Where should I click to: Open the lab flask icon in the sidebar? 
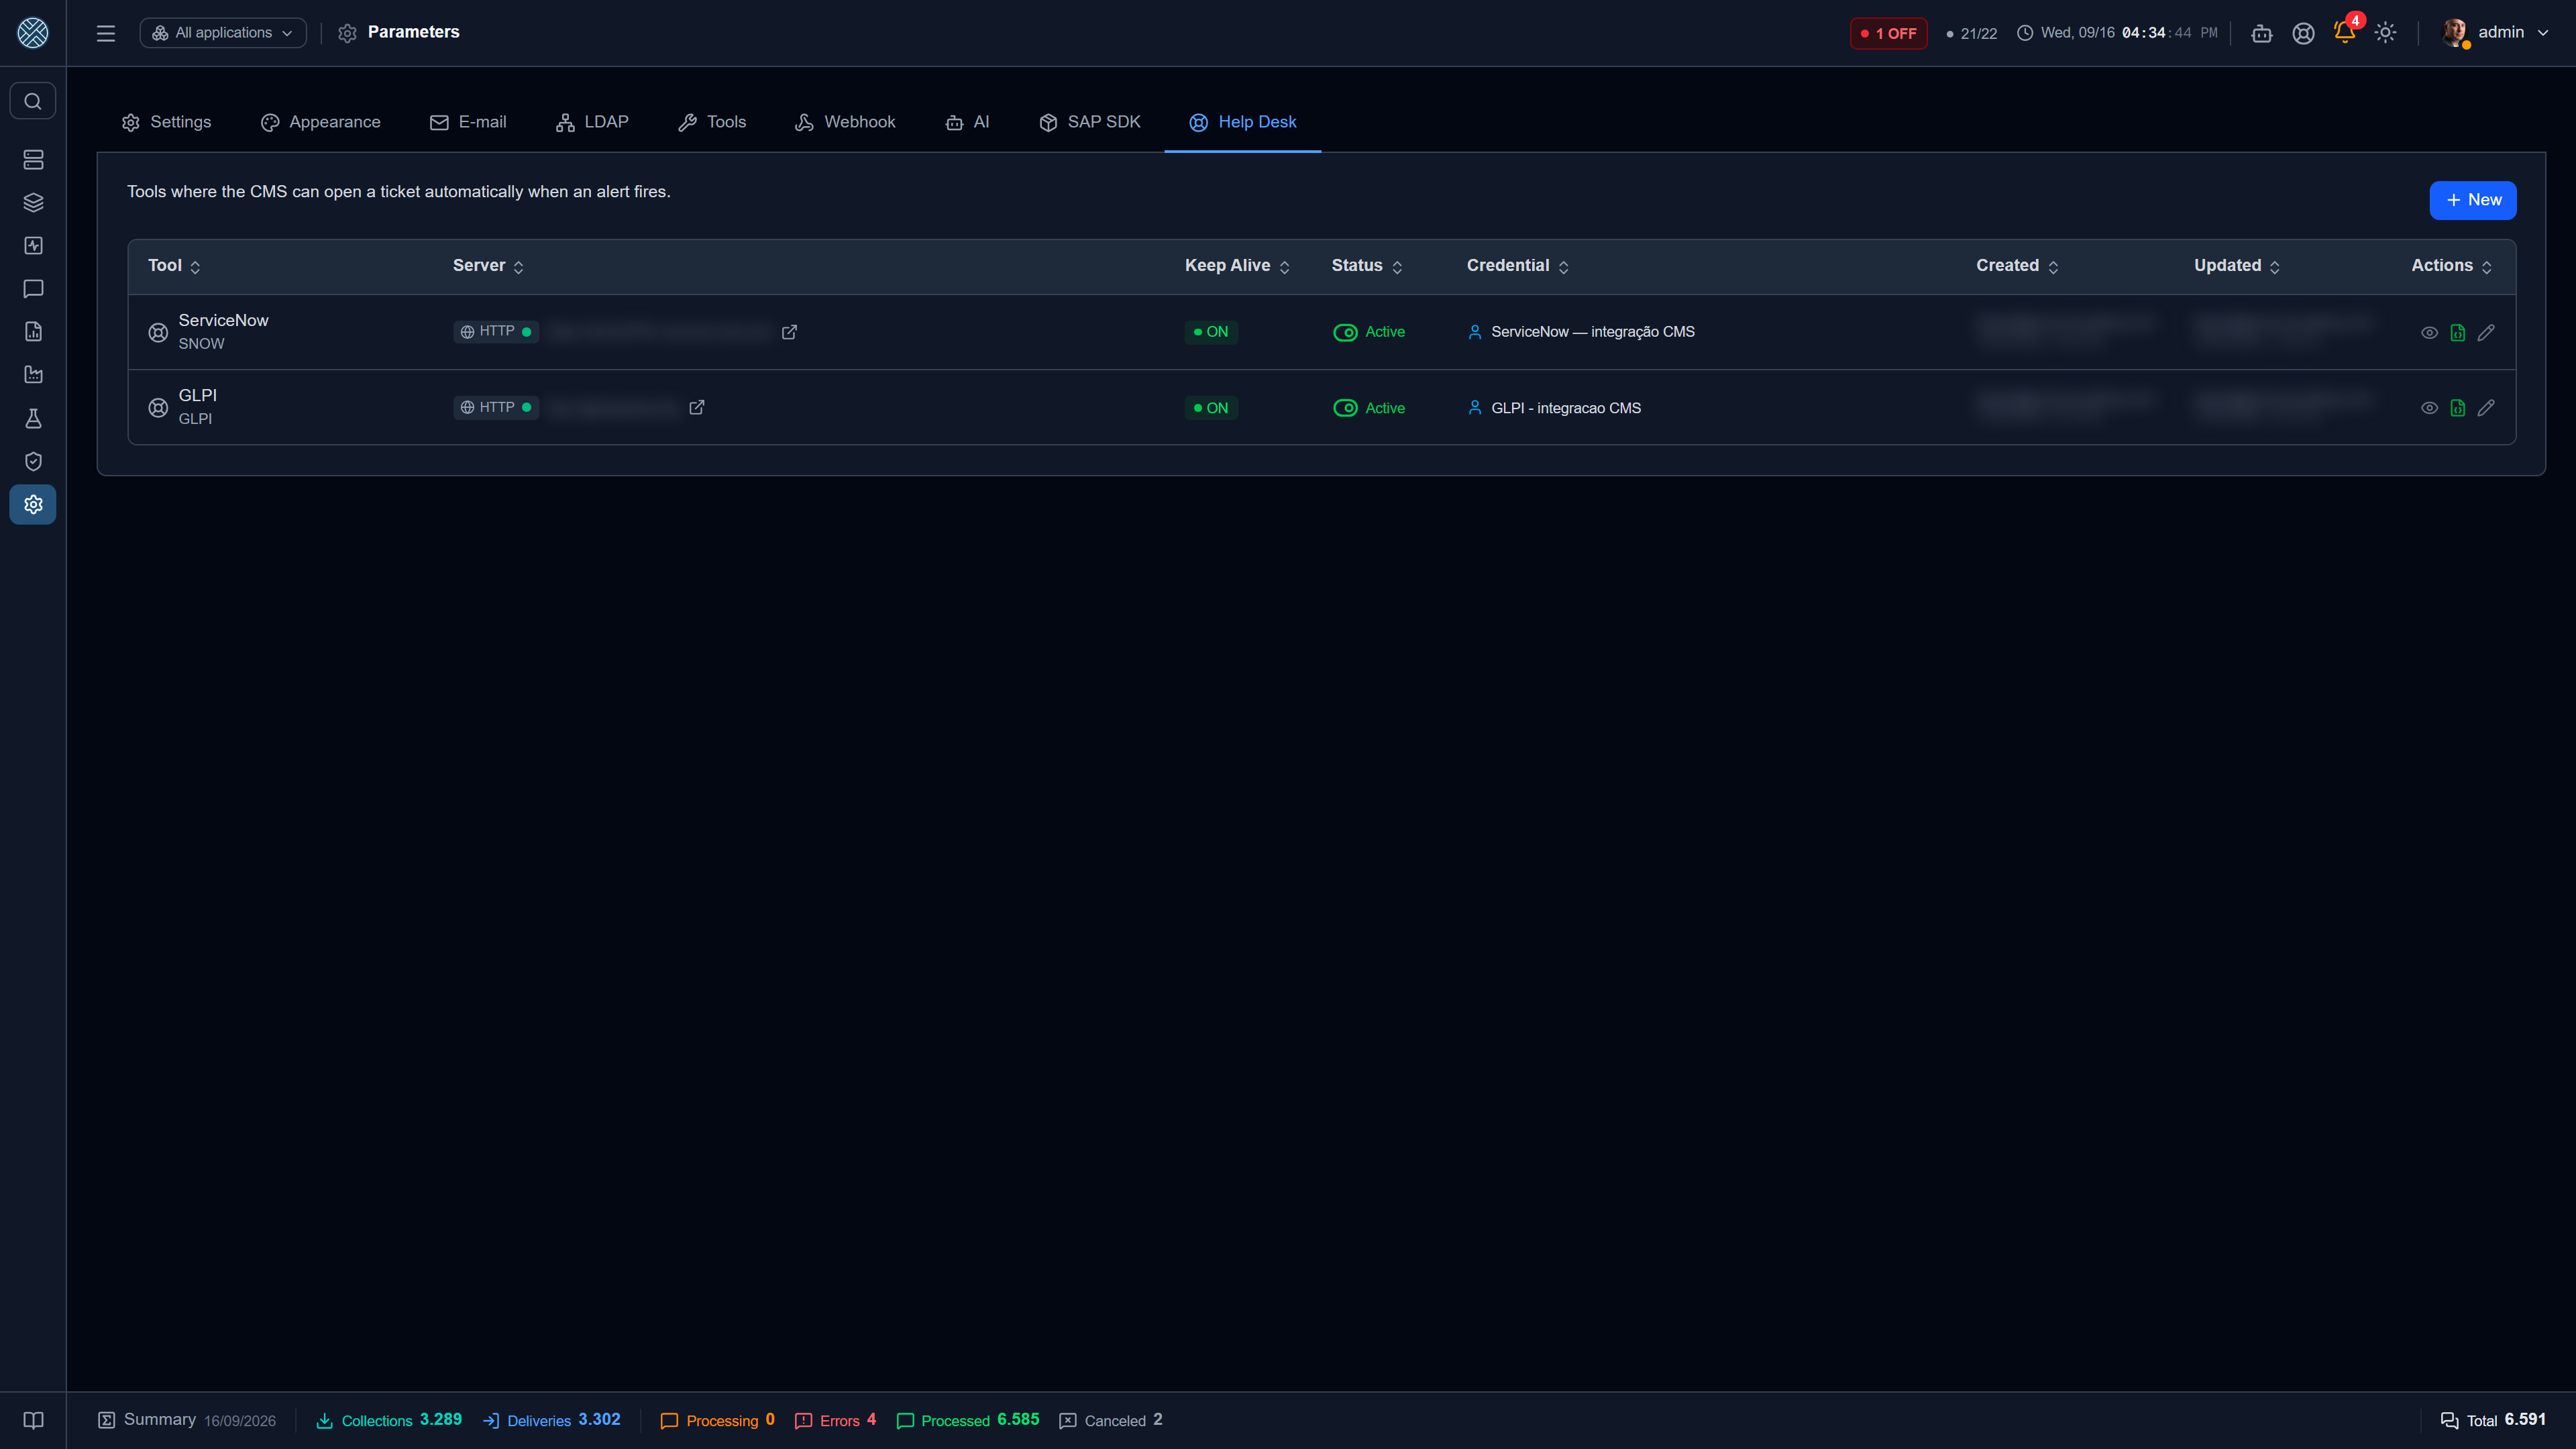click(33, 418)
